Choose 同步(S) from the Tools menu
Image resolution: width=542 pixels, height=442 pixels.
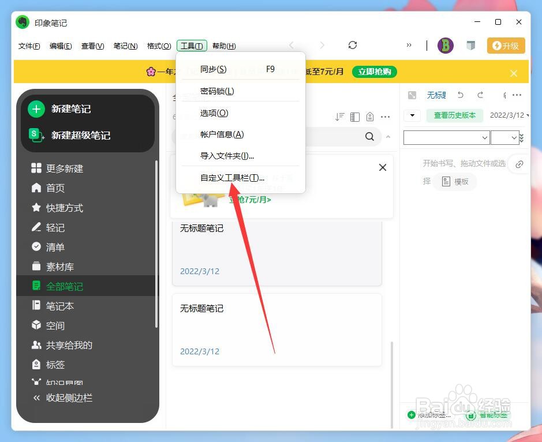coord(241,69)
